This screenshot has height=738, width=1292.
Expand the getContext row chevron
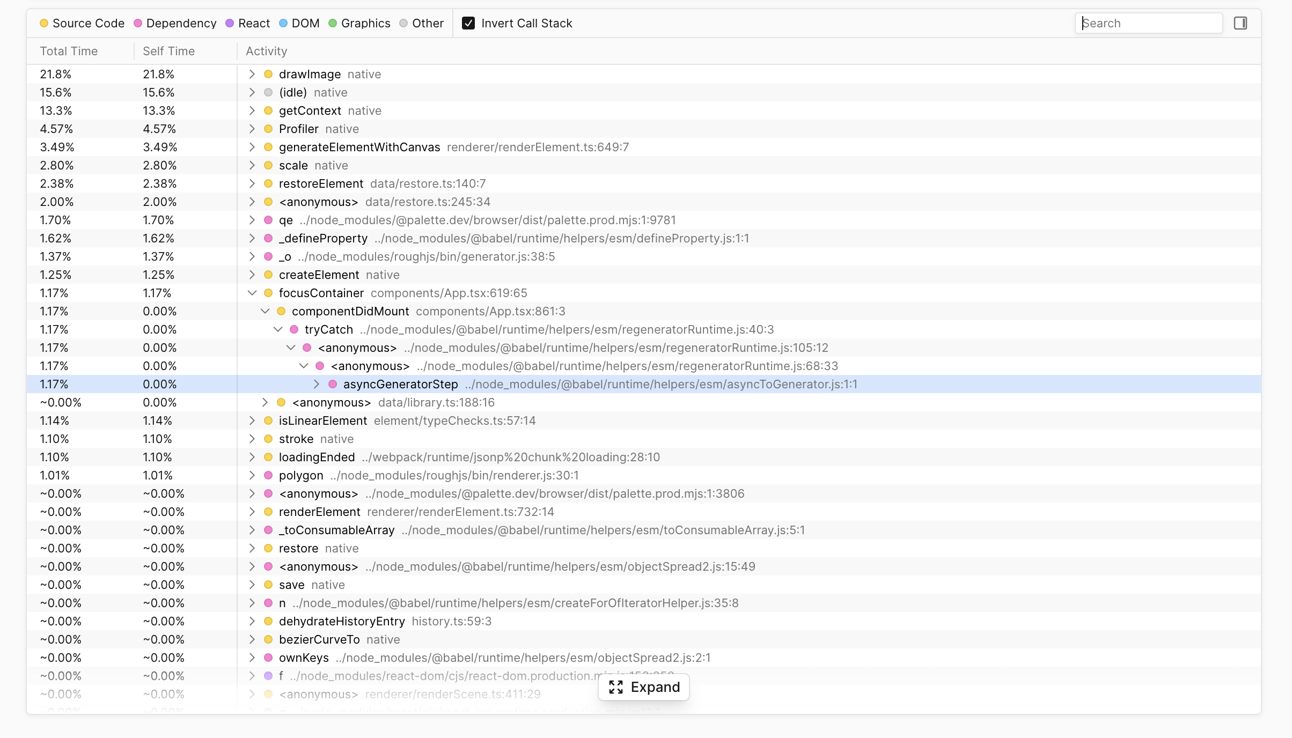point(252,110)
